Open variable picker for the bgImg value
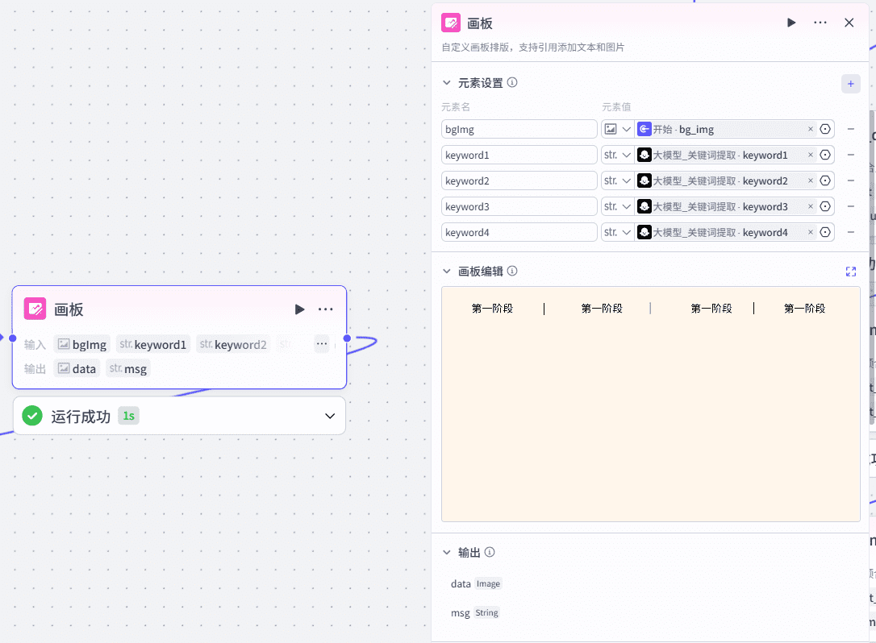Image resolution: width=876 pixels, height=643 pixels. click(825, 129)
